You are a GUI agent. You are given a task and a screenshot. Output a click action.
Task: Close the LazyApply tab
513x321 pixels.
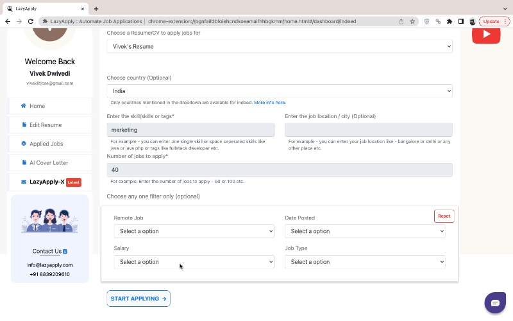coord(83,9)
